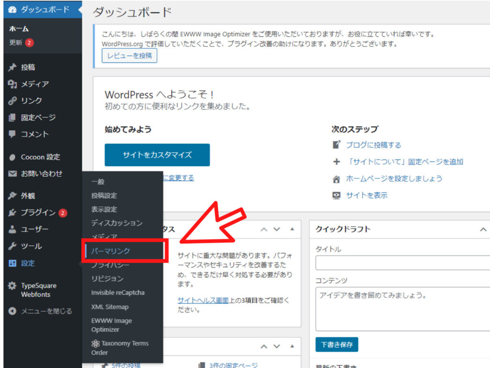Viewport: 490px width, 368px height.
Task: Open XML Sitemap submenu item
Action: pos(110,307)
